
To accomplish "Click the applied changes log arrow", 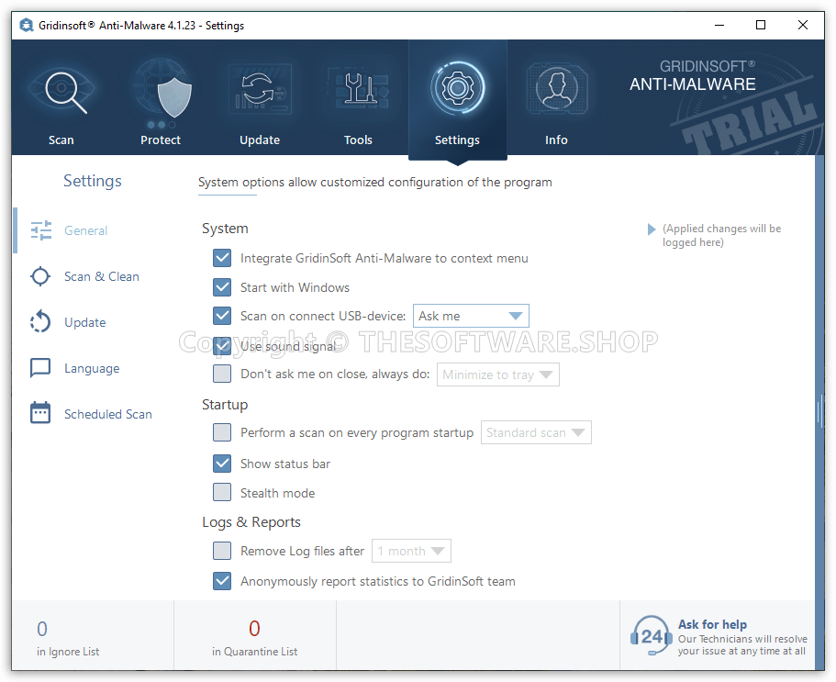I will [x=652, y=229].
